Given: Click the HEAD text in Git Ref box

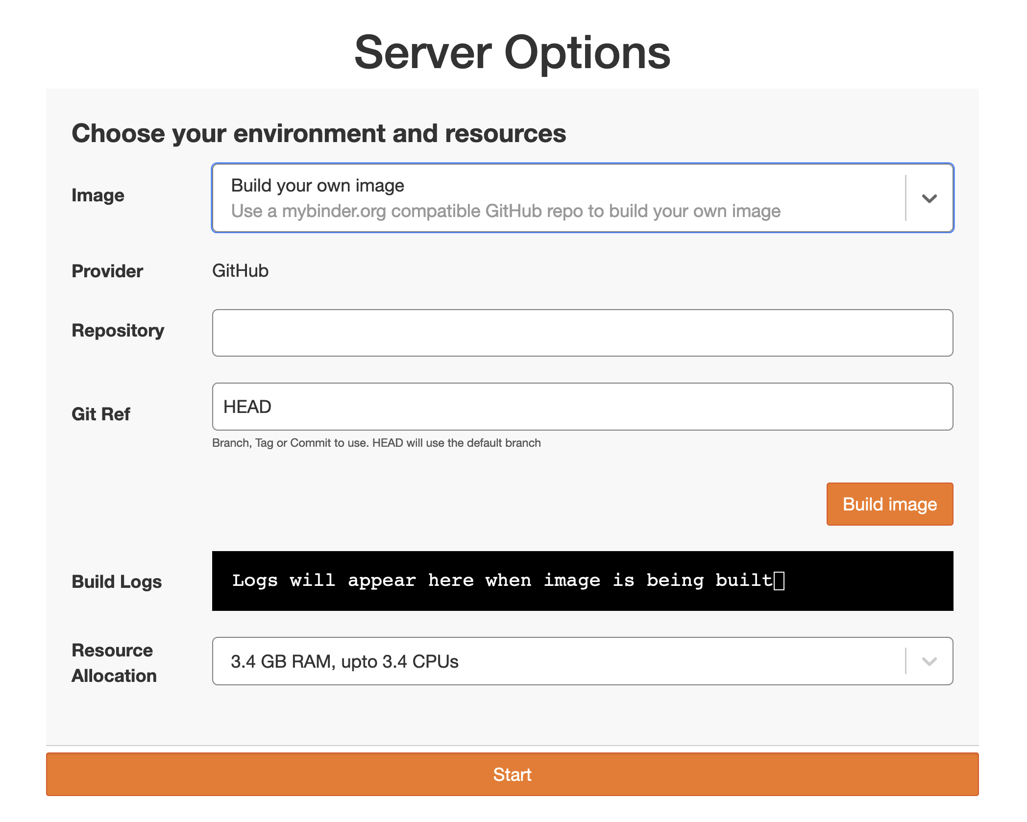Looking at the screenshot, I should click(x=246, y=407).
